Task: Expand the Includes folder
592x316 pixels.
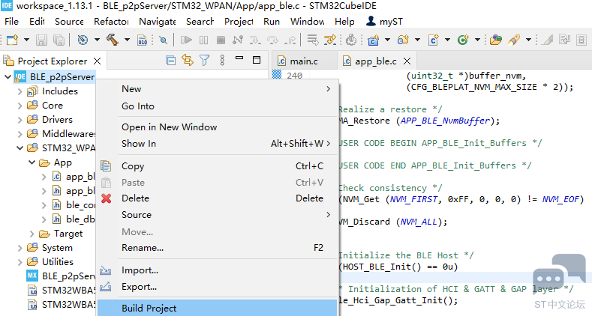Action: tap(20, 91)
